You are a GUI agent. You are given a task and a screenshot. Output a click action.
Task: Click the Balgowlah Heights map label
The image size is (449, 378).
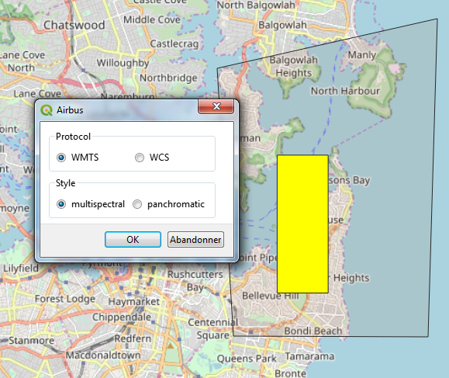click(293, 67)
